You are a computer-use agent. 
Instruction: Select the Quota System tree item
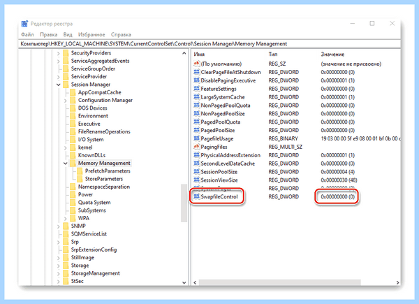(94, 203)
